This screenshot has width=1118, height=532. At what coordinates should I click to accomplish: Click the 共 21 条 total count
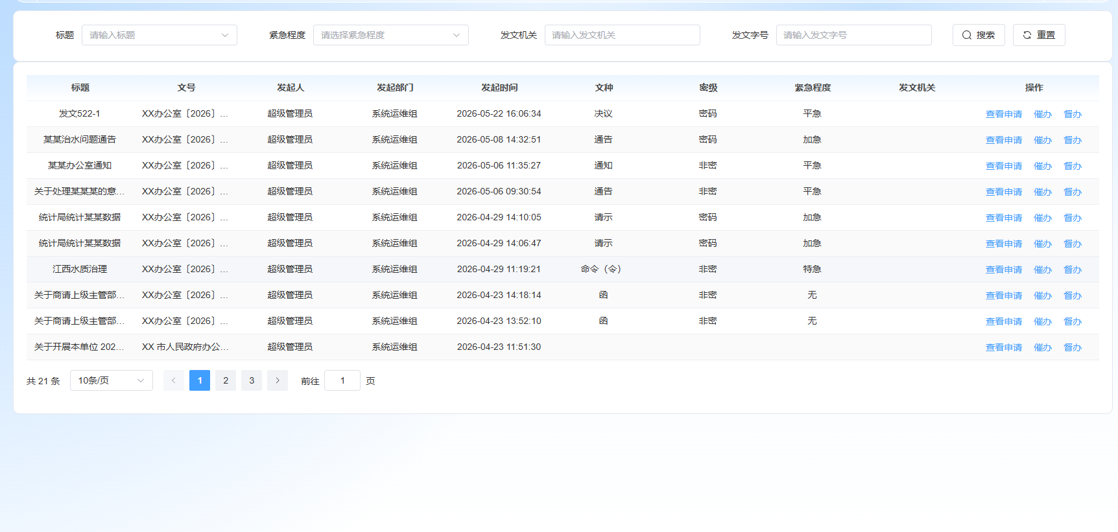click(x=43, y=381)
